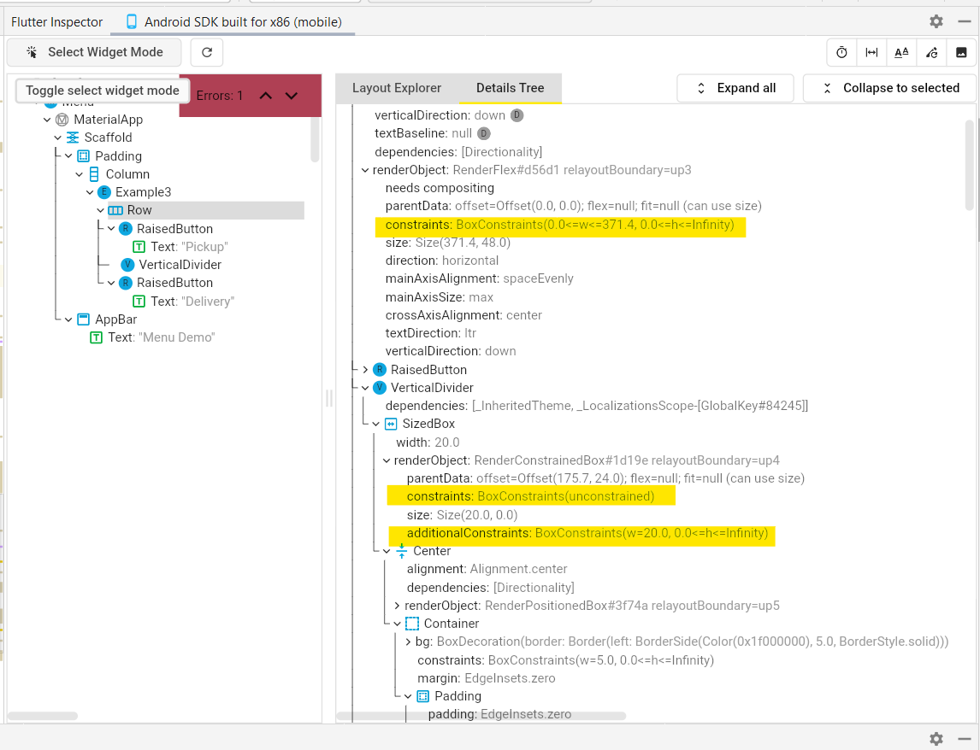Screen dimensions: 980x750
Task: Click the Expand all button
Action: click(x=735, y=87)
